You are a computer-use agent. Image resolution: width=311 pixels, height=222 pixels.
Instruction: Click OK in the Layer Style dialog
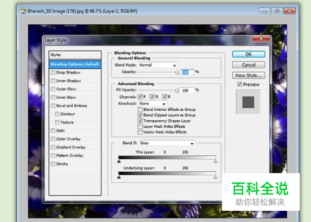pyautogui.click(x=249, y=54)
